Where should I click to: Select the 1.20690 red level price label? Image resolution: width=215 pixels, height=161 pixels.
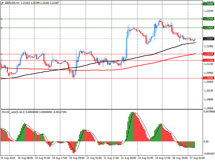pos(209,78)
